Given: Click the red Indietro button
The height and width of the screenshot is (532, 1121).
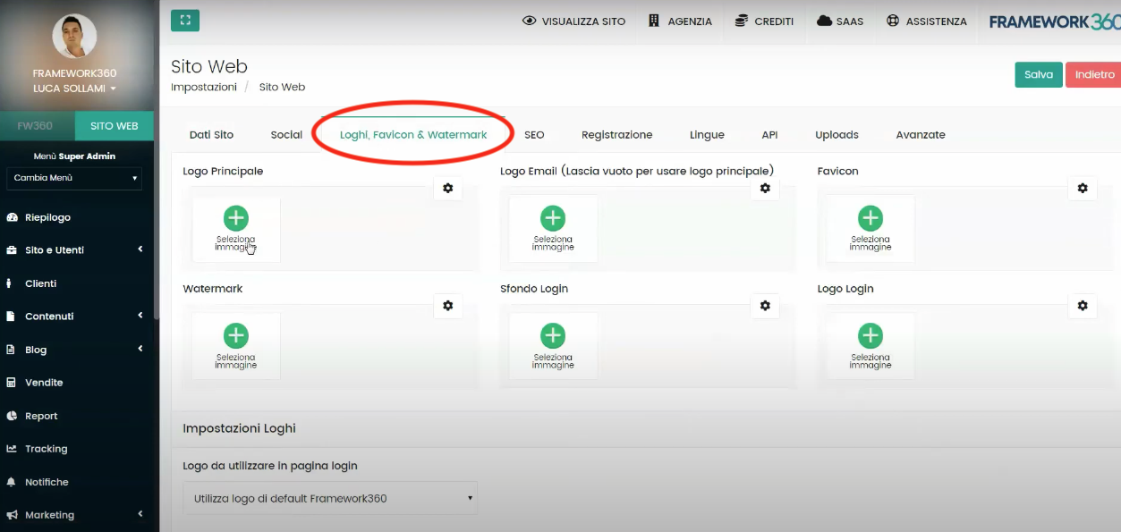Looking at the screenshot, I should tap(1094, 74).
